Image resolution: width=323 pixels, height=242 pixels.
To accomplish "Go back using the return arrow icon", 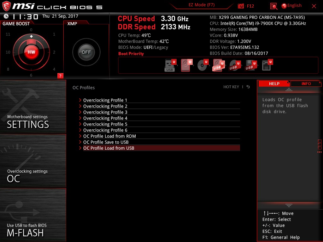I will [248, 87].
